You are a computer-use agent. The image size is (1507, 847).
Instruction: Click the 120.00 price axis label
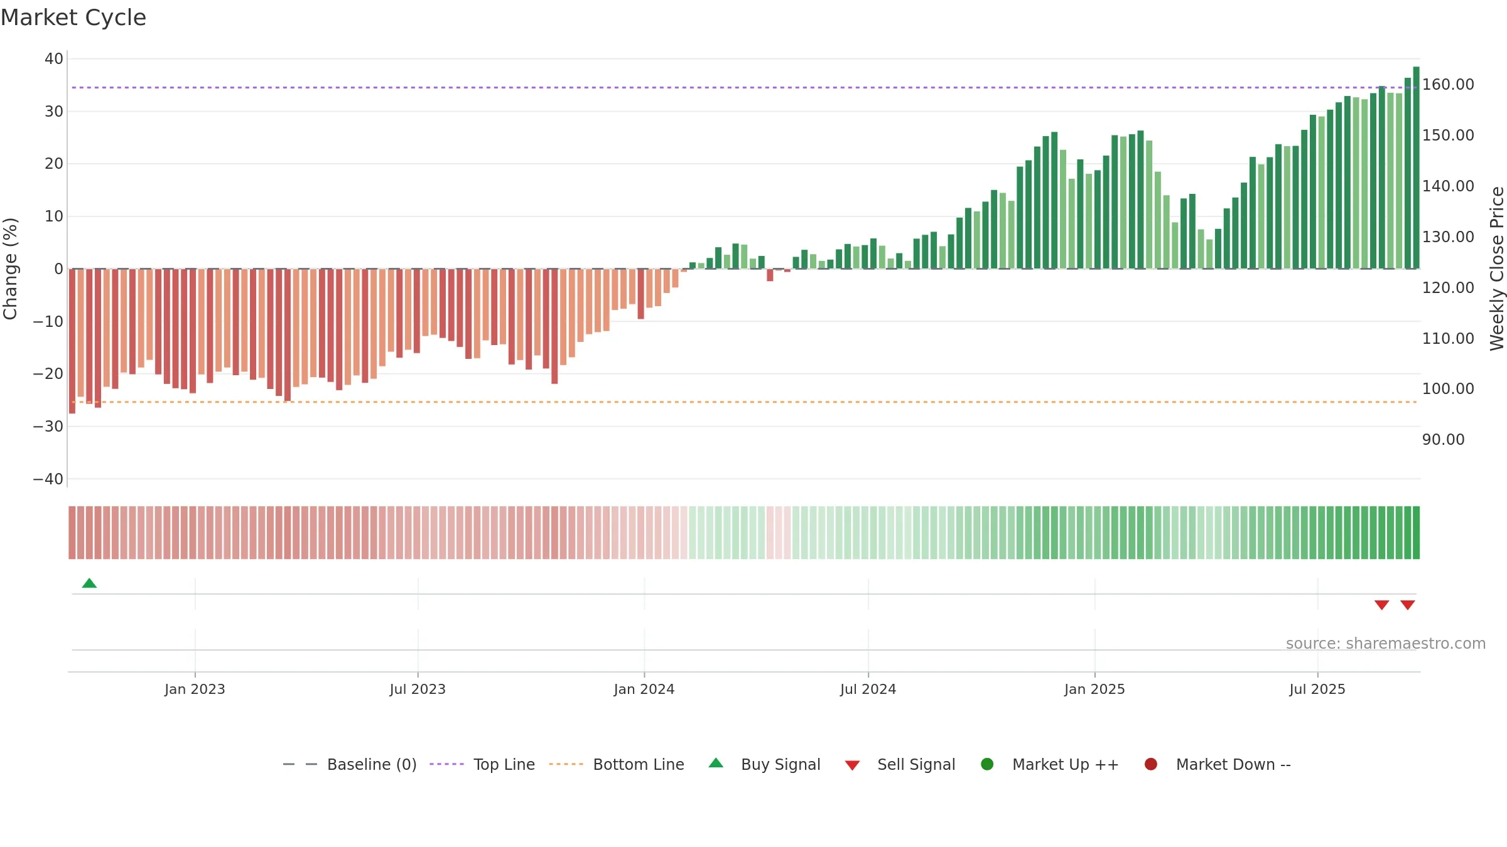[x=1448, y=287]
